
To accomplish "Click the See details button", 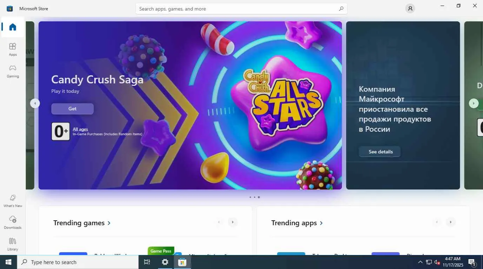I will pos(380,152).
